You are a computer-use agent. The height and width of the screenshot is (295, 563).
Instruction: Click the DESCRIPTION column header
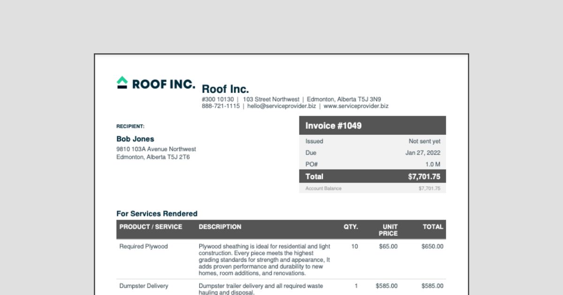220,227
